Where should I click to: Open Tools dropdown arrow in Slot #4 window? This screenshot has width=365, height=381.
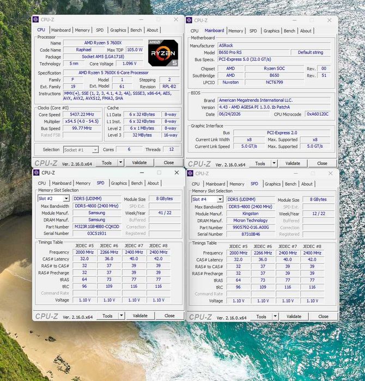pos(275,316)
